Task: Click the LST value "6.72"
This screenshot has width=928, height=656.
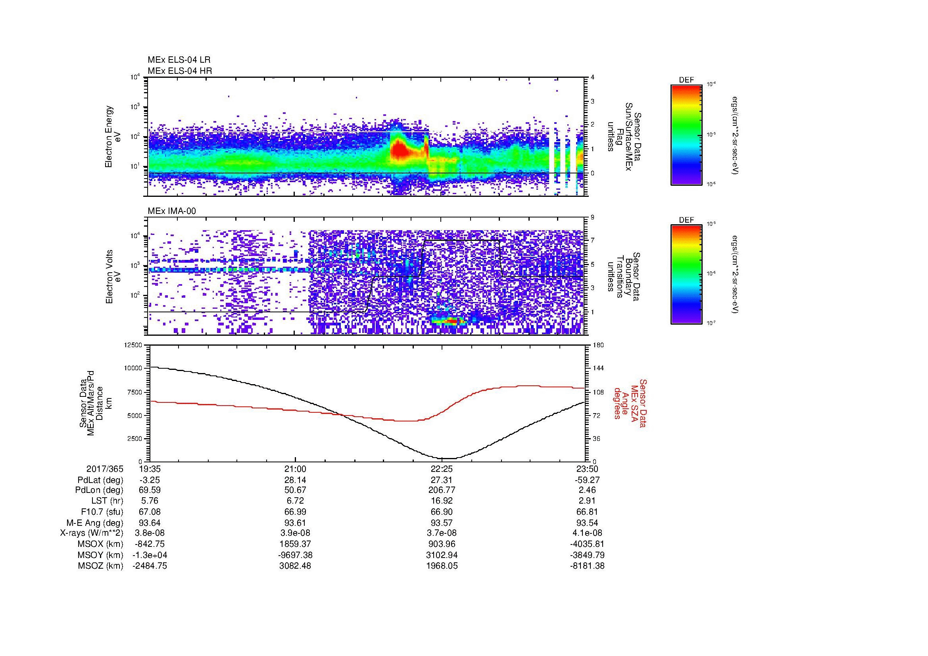Action: 296,501
